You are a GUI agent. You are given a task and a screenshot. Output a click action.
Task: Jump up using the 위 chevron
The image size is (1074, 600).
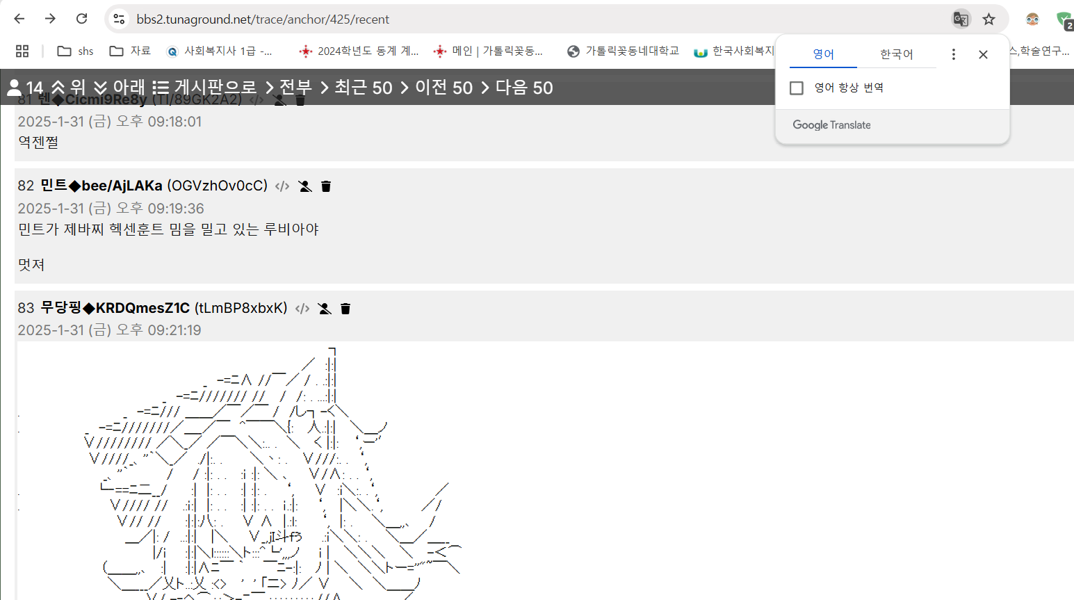tap(68, 88)
